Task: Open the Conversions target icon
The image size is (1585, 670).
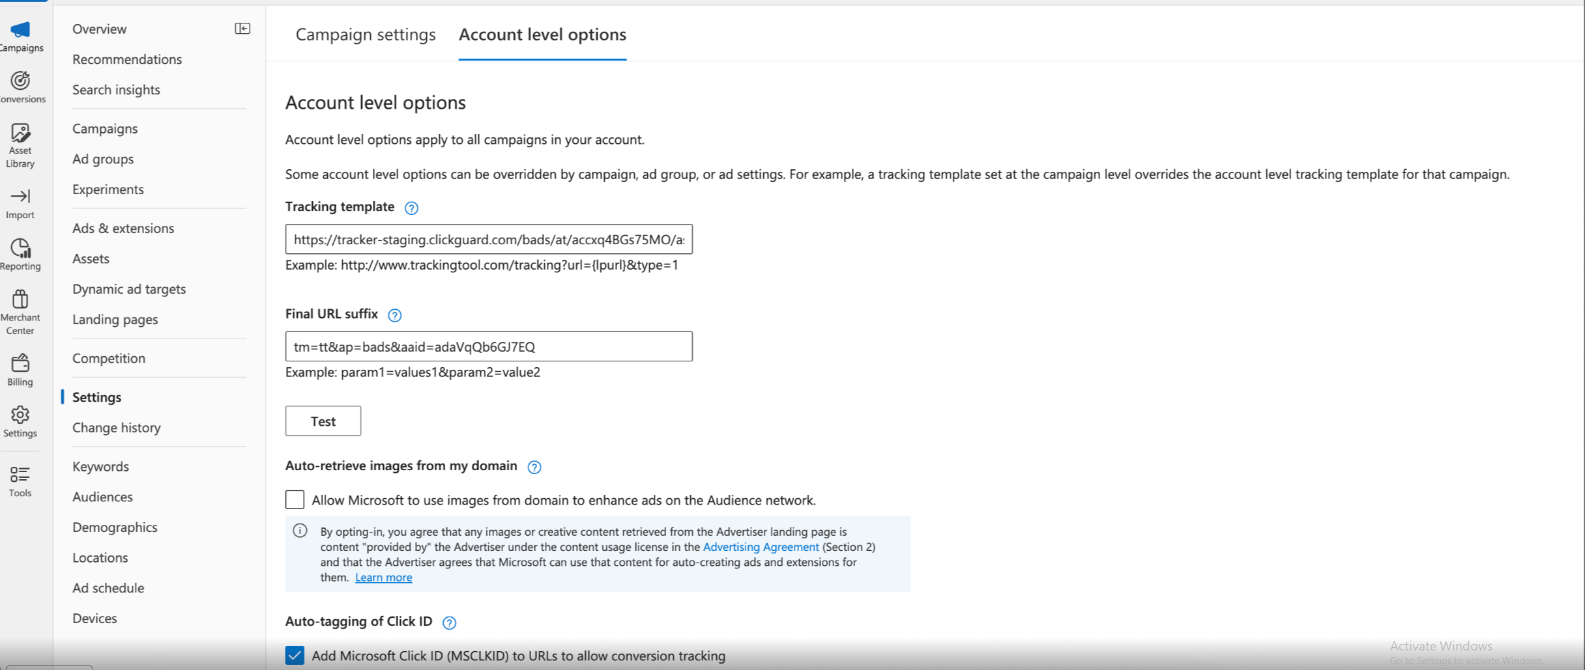Action: (20, 81)
